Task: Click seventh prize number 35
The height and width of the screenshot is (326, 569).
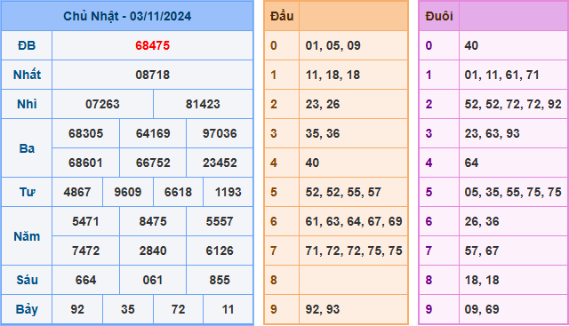Action: (128, 310)
